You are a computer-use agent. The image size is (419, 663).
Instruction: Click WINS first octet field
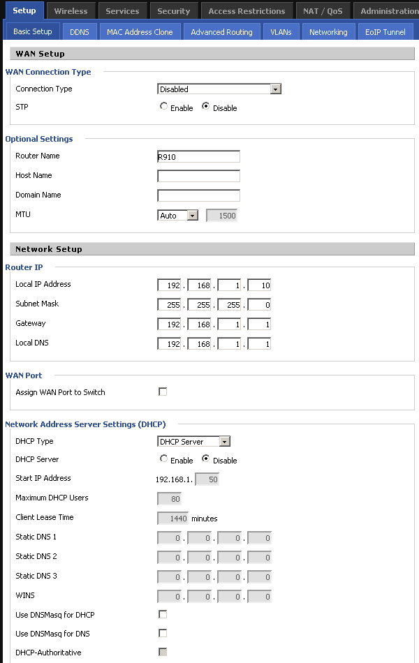tap(169, 596)
